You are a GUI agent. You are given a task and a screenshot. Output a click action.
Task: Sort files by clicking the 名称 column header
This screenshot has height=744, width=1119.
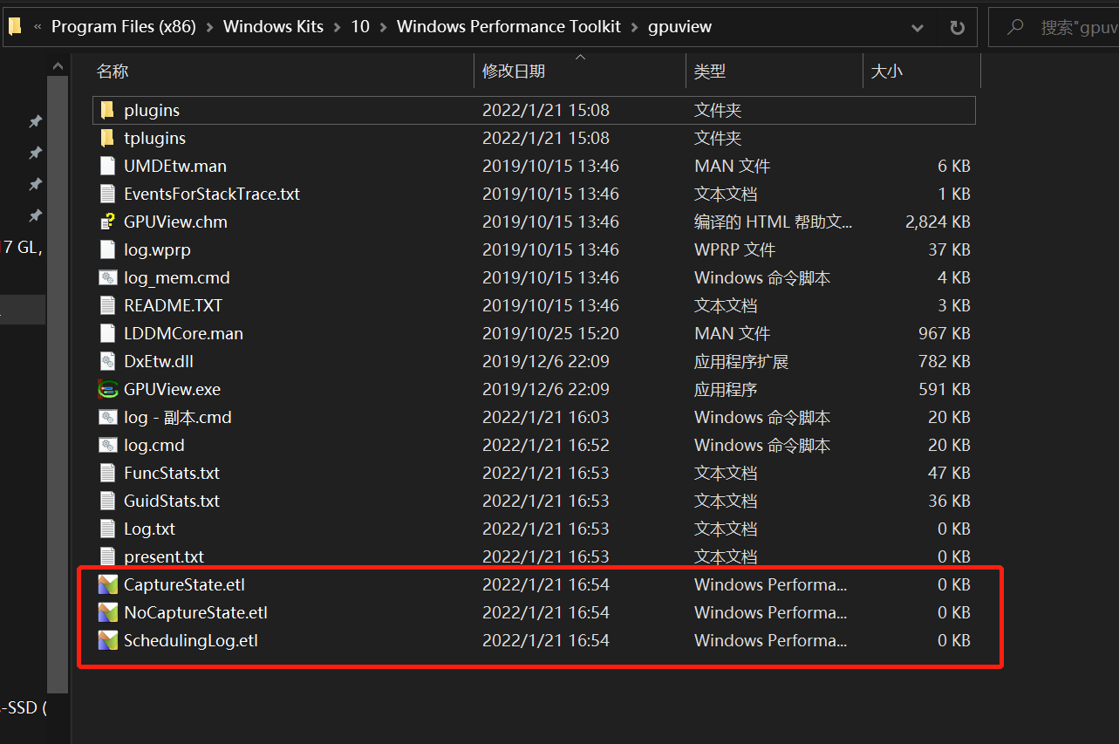coord(113,71)
